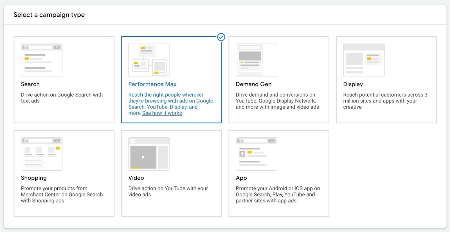
Task: Choose the Demand Gen title
Action: tap(254, 84)
